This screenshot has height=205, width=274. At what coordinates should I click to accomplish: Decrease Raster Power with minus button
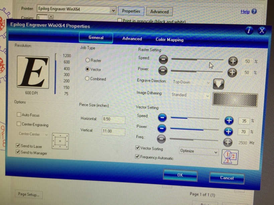click(x=163, y=70)
